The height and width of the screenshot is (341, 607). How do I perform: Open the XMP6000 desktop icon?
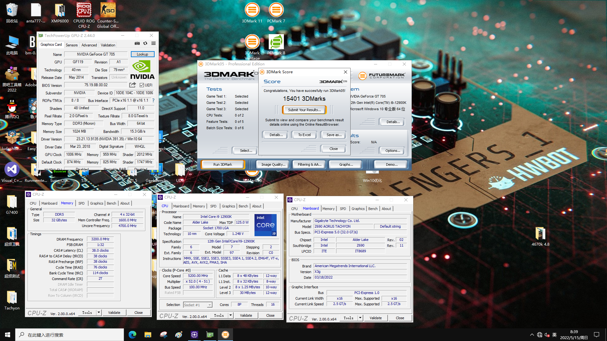[60, 13]
